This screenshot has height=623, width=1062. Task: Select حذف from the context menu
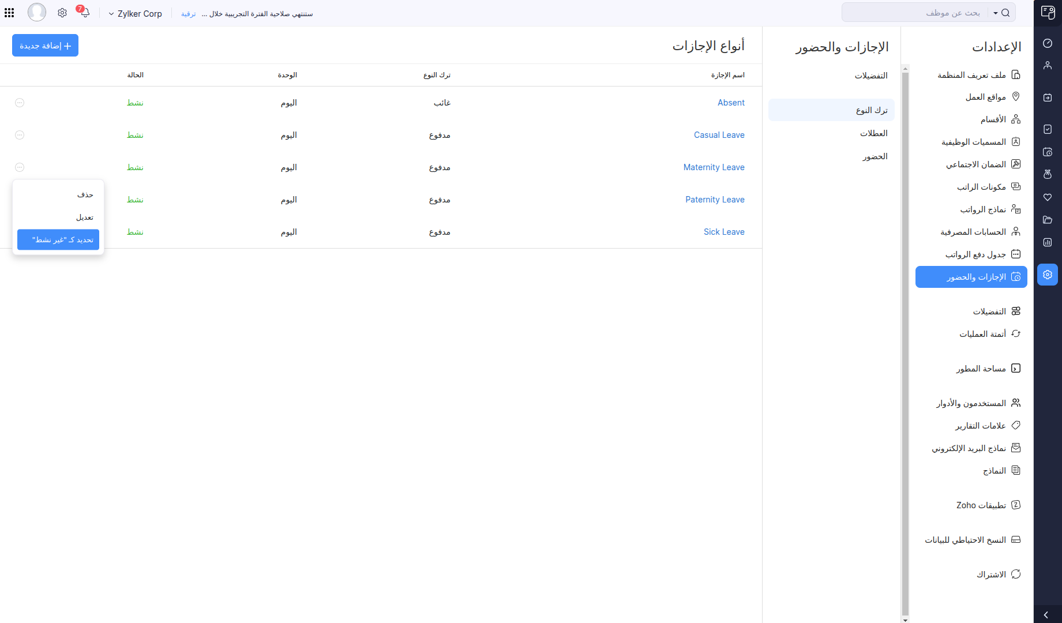[x=85, y=195]
